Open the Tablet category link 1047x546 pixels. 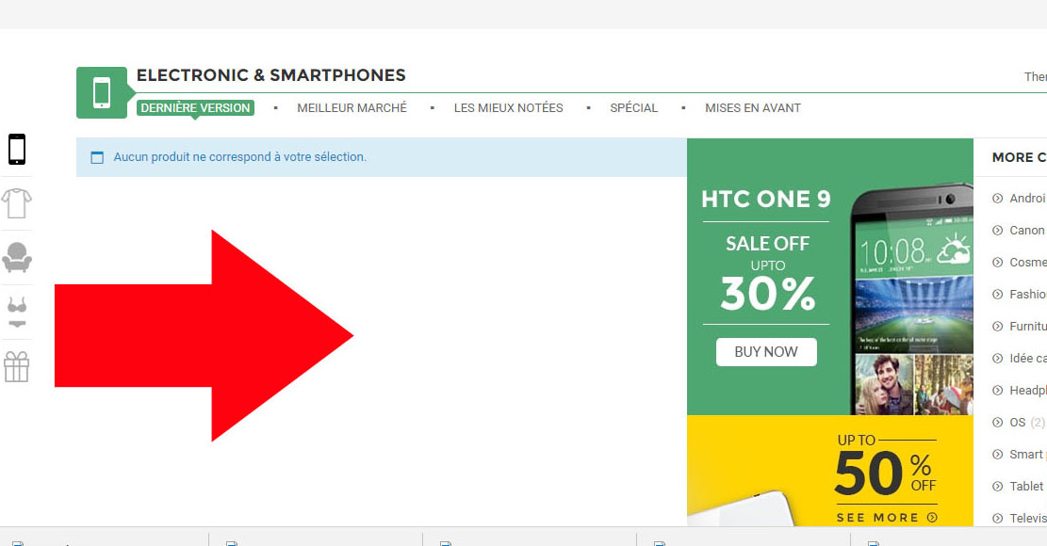tap(1026, 487)
